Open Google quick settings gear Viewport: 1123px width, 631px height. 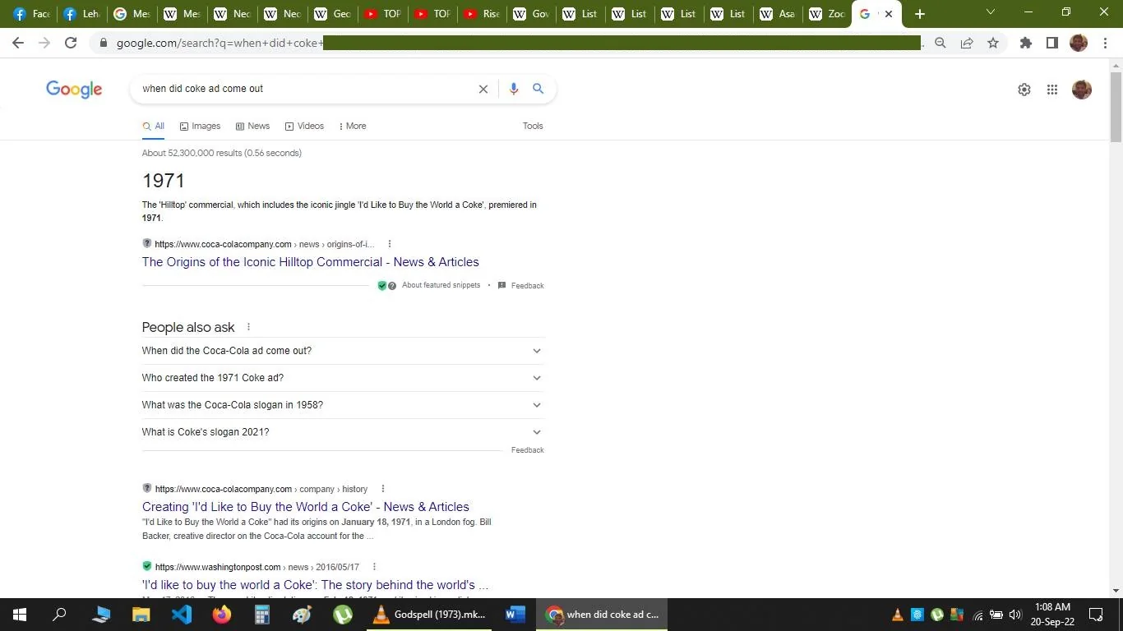(x=1024, y=90)
